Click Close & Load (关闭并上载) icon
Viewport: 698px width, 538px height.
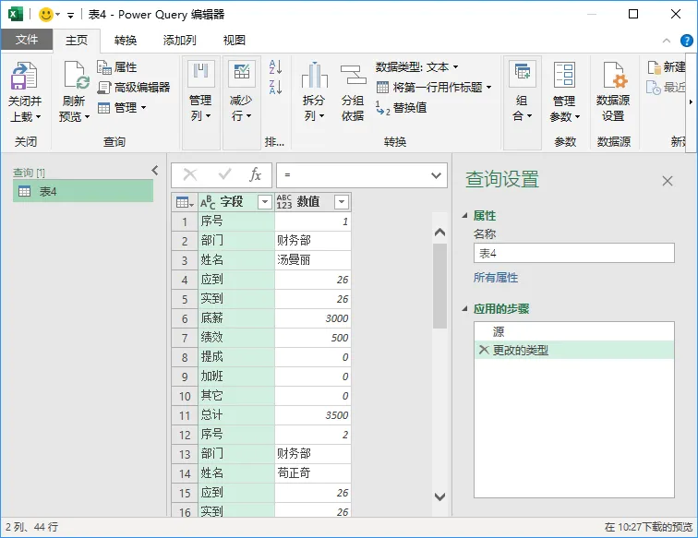pos(25,76)
